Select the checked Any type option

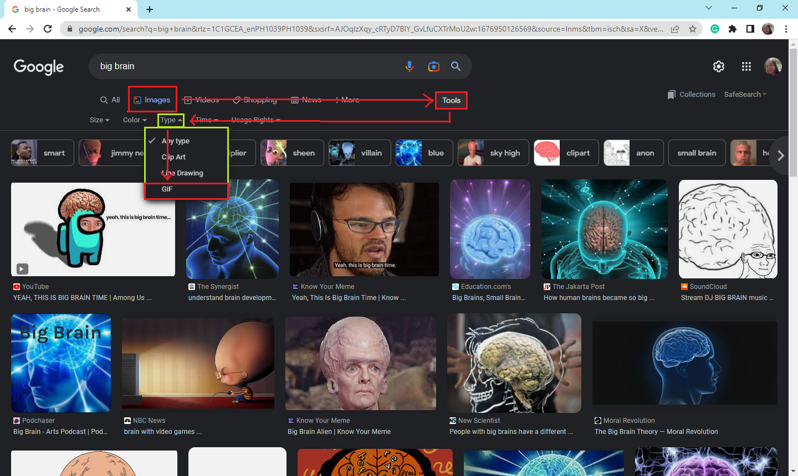(176, 141)
